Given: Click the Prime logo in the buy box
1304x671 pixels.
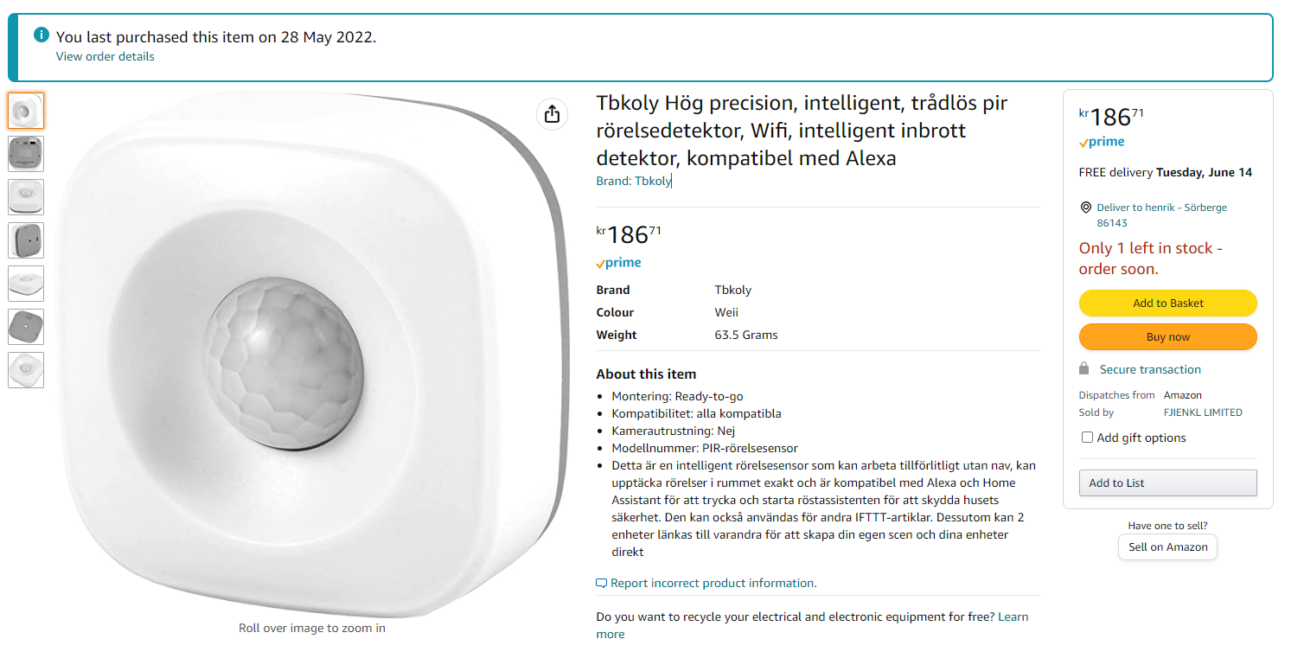Looking at the screenshot, I should [x=1102, y=142].
